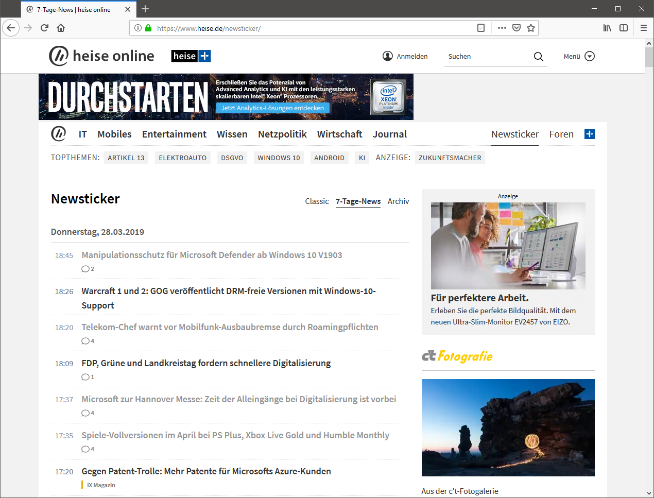Screen dimensions: 654x498
Task: Click the ANDROID topic tag
Action: pos(330,158)
